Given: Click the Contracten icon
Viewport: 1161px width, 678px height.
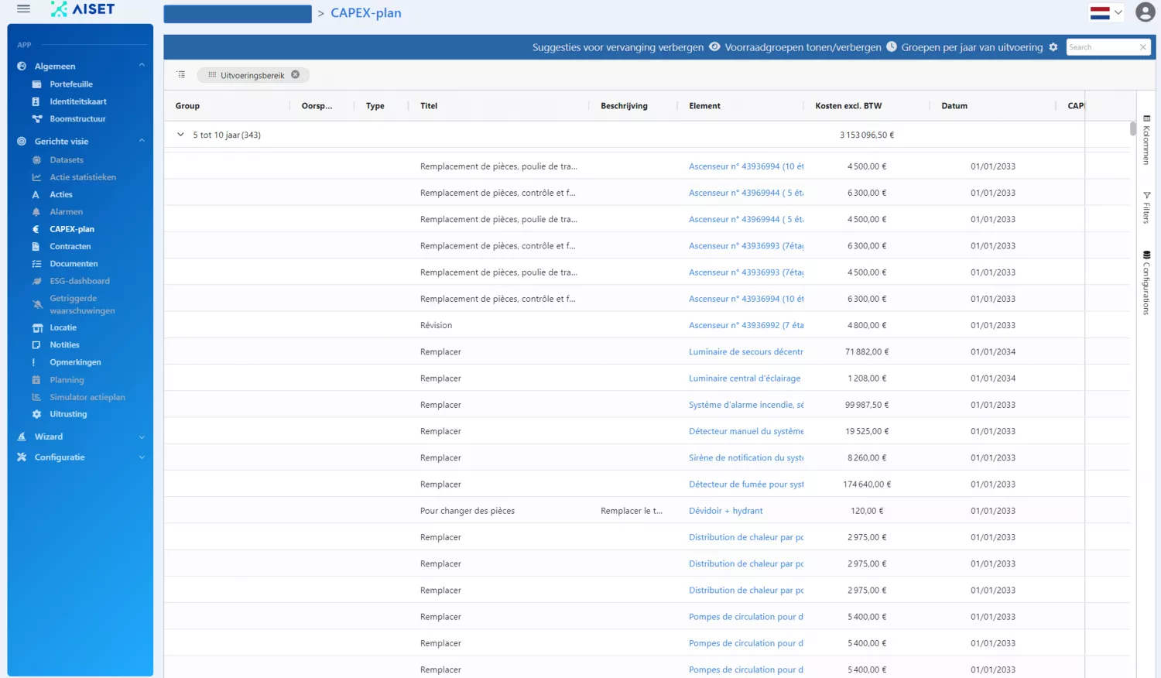Looking at the screenshot, I should coord(36,246).
